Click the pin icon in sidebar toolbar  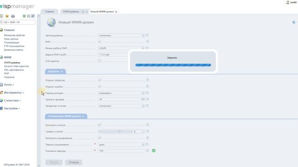pos(33,16)
